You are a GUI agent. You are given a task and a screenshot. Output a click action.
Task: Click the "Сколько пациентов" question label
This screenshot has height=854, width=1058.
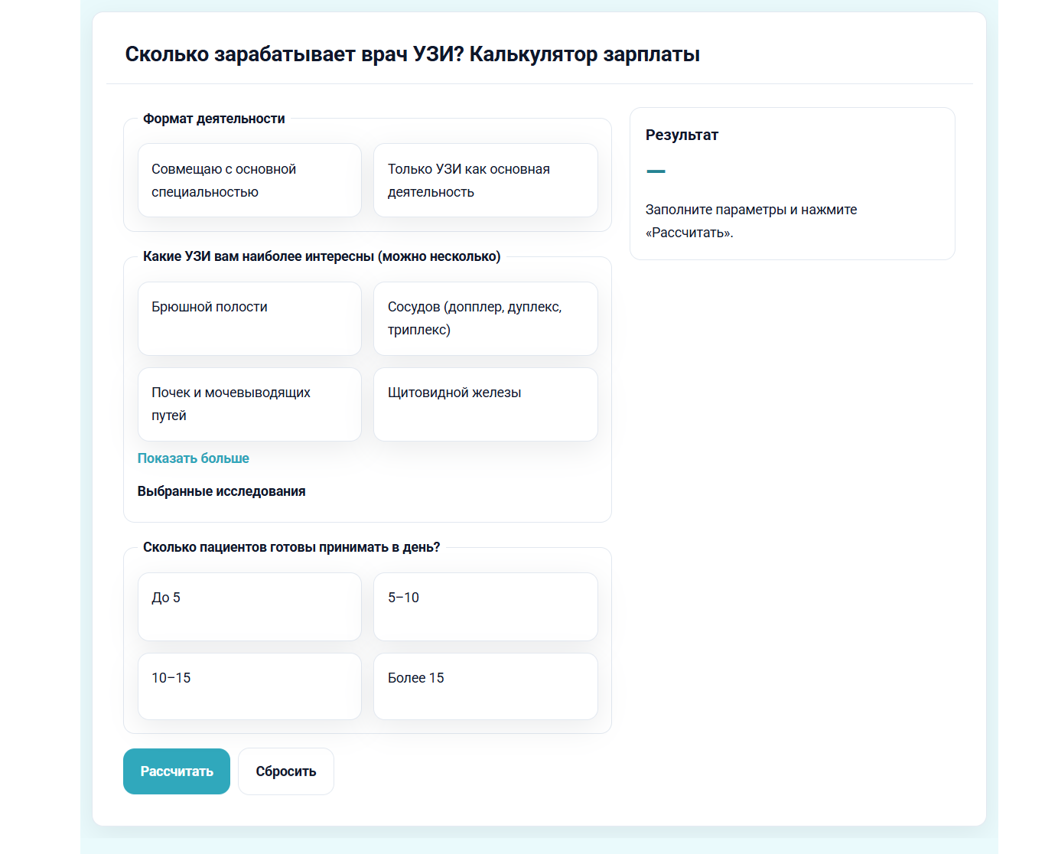click(291, 547)
